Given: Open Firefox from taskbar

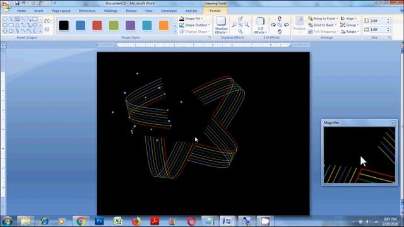Looking at the screenshot, I should tap(136, 221).
